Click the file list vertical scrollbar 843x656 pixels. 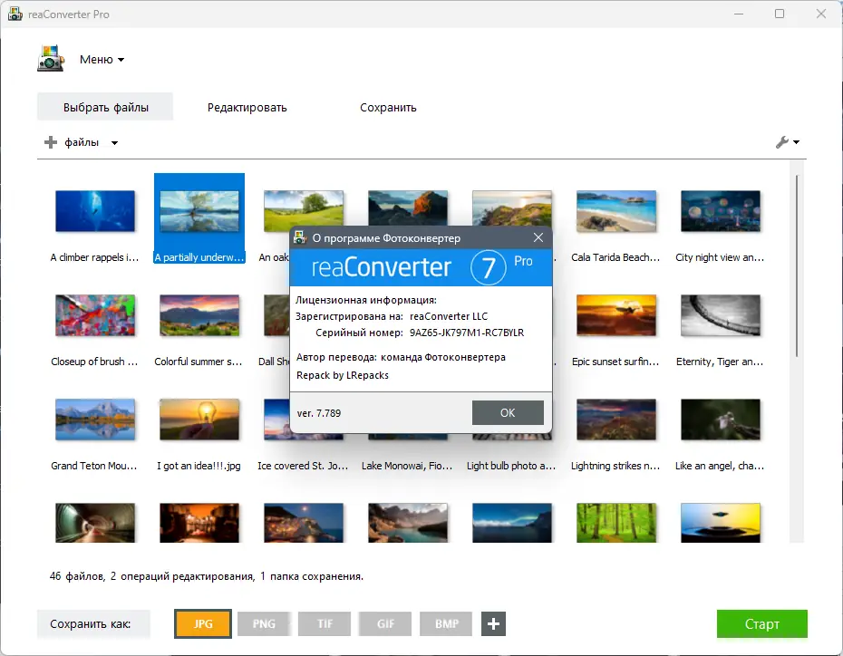click(x=797, y=266)
